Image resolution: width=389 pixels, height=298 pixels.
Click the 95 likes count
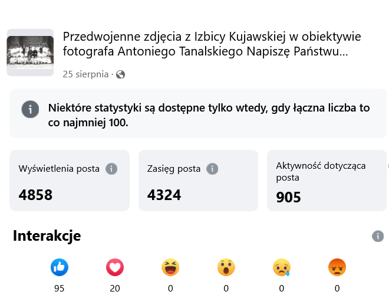point(60,289)
